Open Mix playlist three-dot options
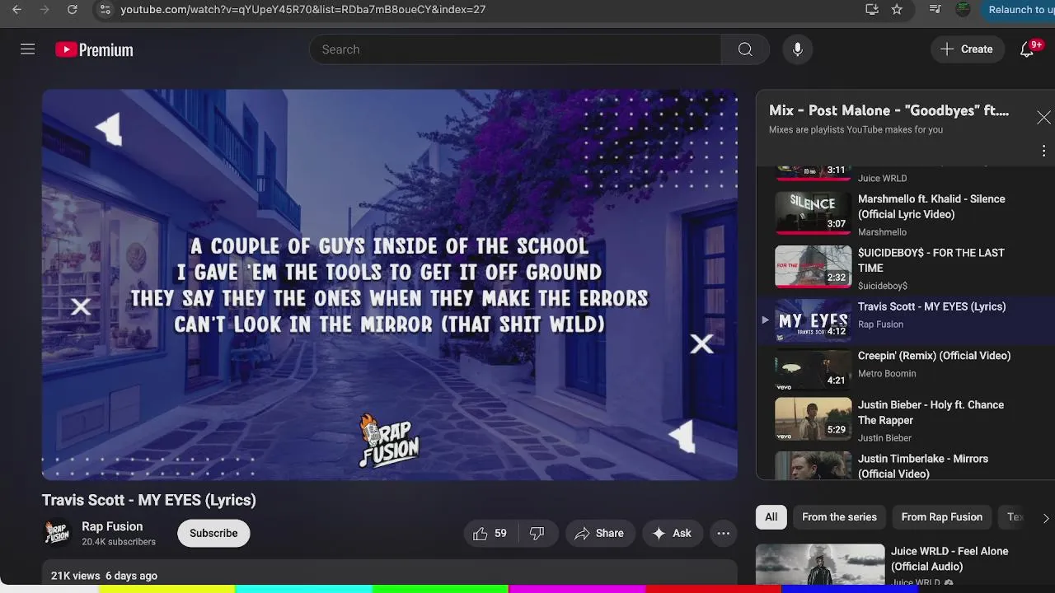The width and height of the screenshot is (1055, 593). point(1043,151)
